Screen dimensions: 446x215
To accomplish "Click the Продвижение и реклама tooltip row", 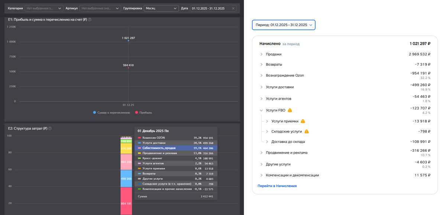I will [176, 153].
